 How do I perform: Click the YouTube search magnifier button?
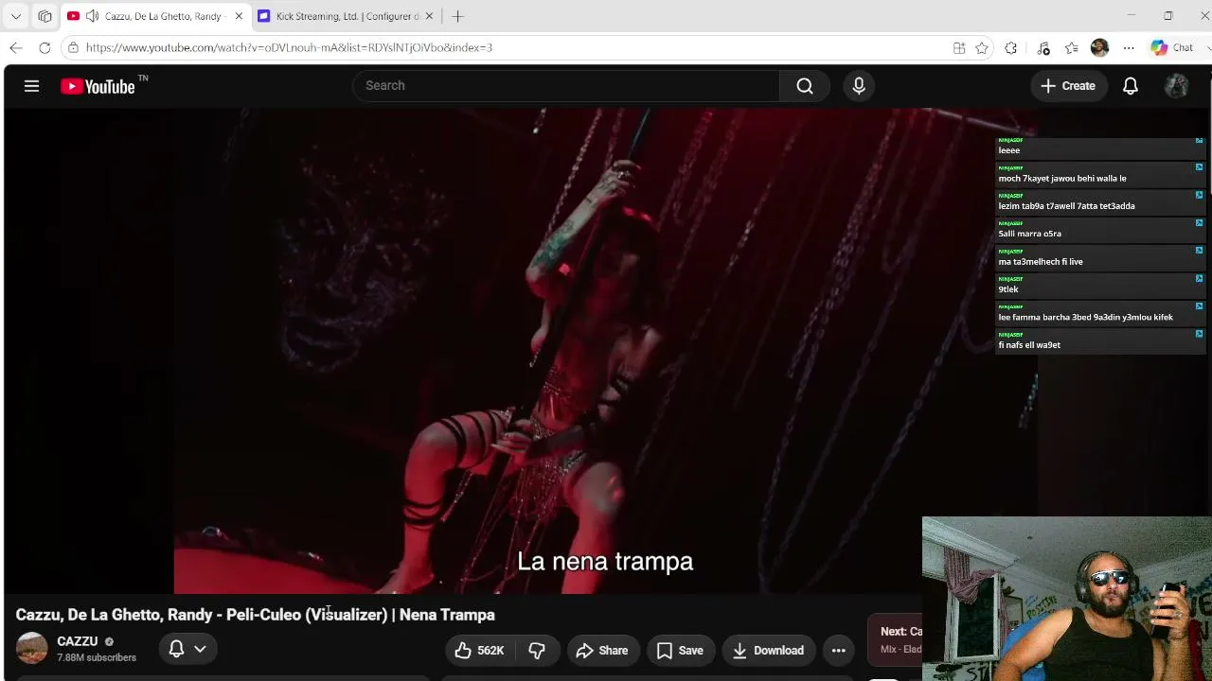coord(805,86)
